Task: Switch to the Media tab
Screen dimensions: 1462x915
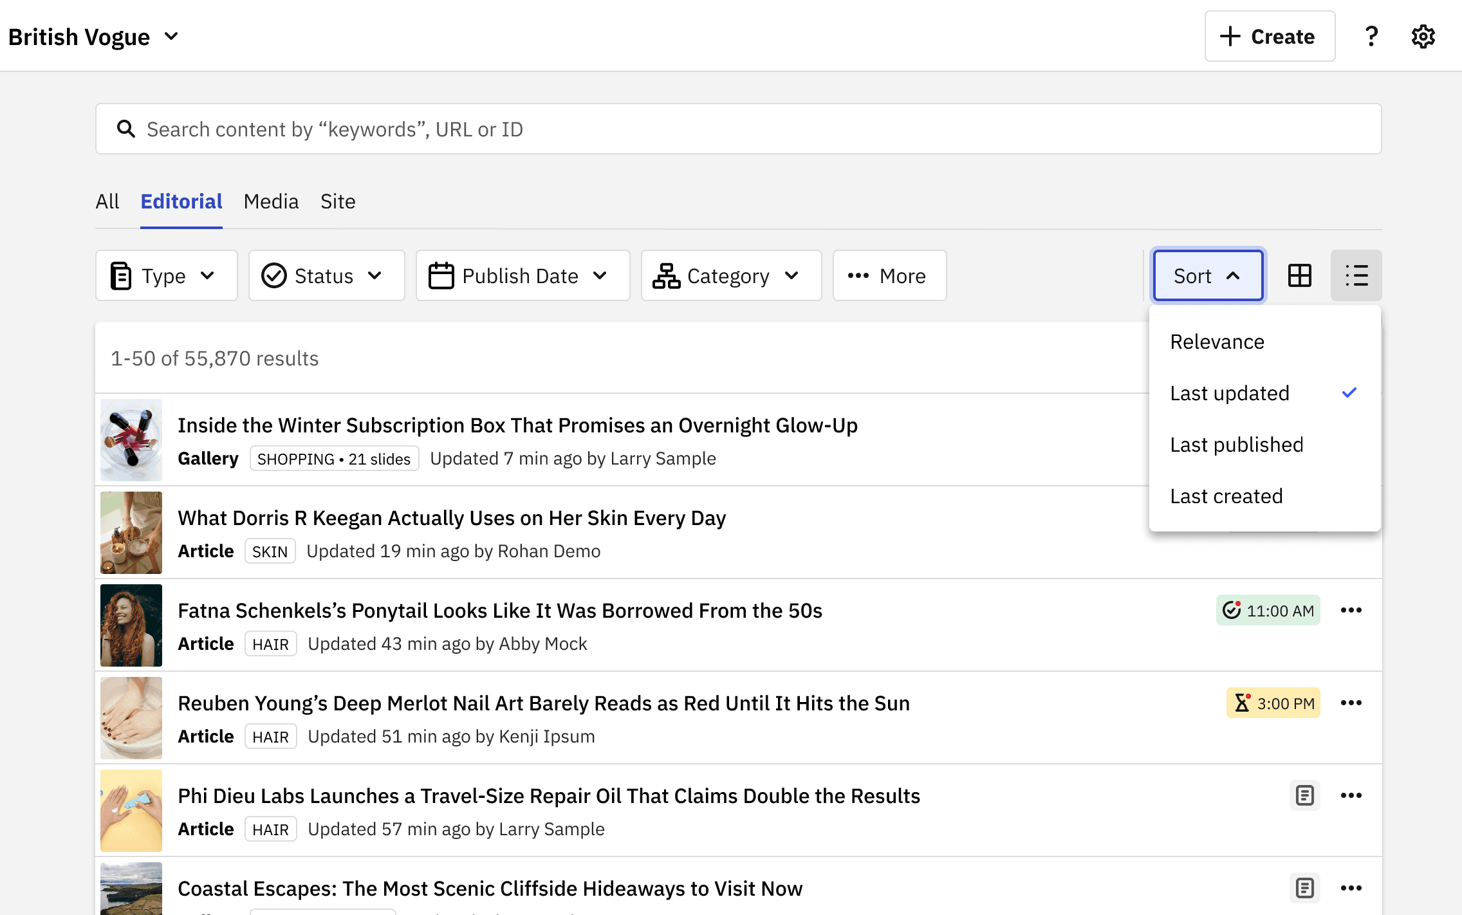Action: pyautogui.click(x=271, y=201)
